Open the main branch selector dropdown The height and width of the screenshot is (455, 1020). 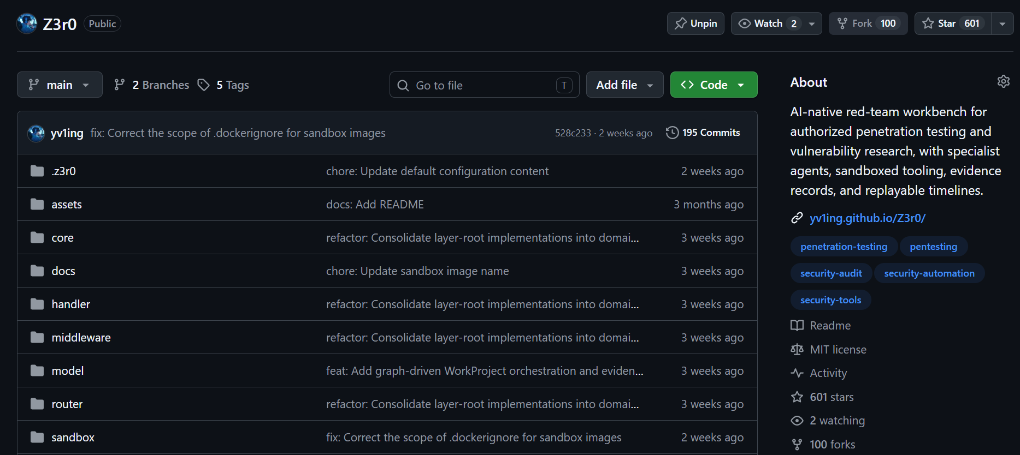pyautogui.click(x=60, y=85)
